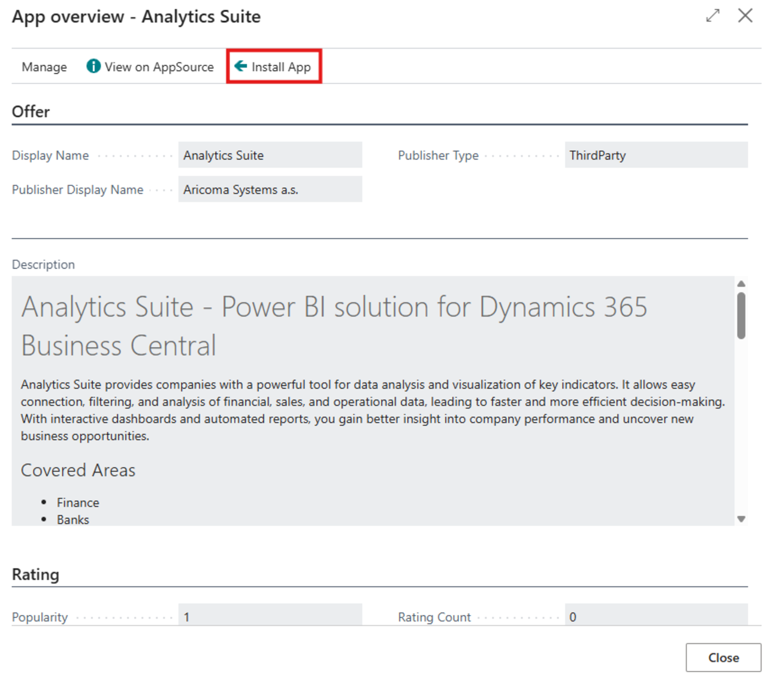
Task: Select the Popularity value field
Action: coord(270,616)
